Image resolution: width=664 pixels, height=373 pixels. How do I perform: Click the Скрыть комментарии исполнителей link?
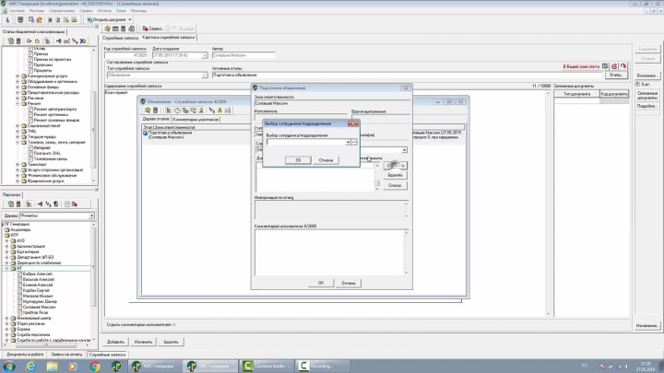coord(141,325)
